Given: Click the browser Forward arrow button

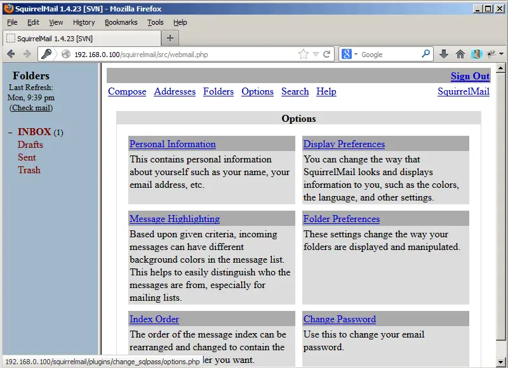Looking at the screenshot, I should (x=27, y=54).
